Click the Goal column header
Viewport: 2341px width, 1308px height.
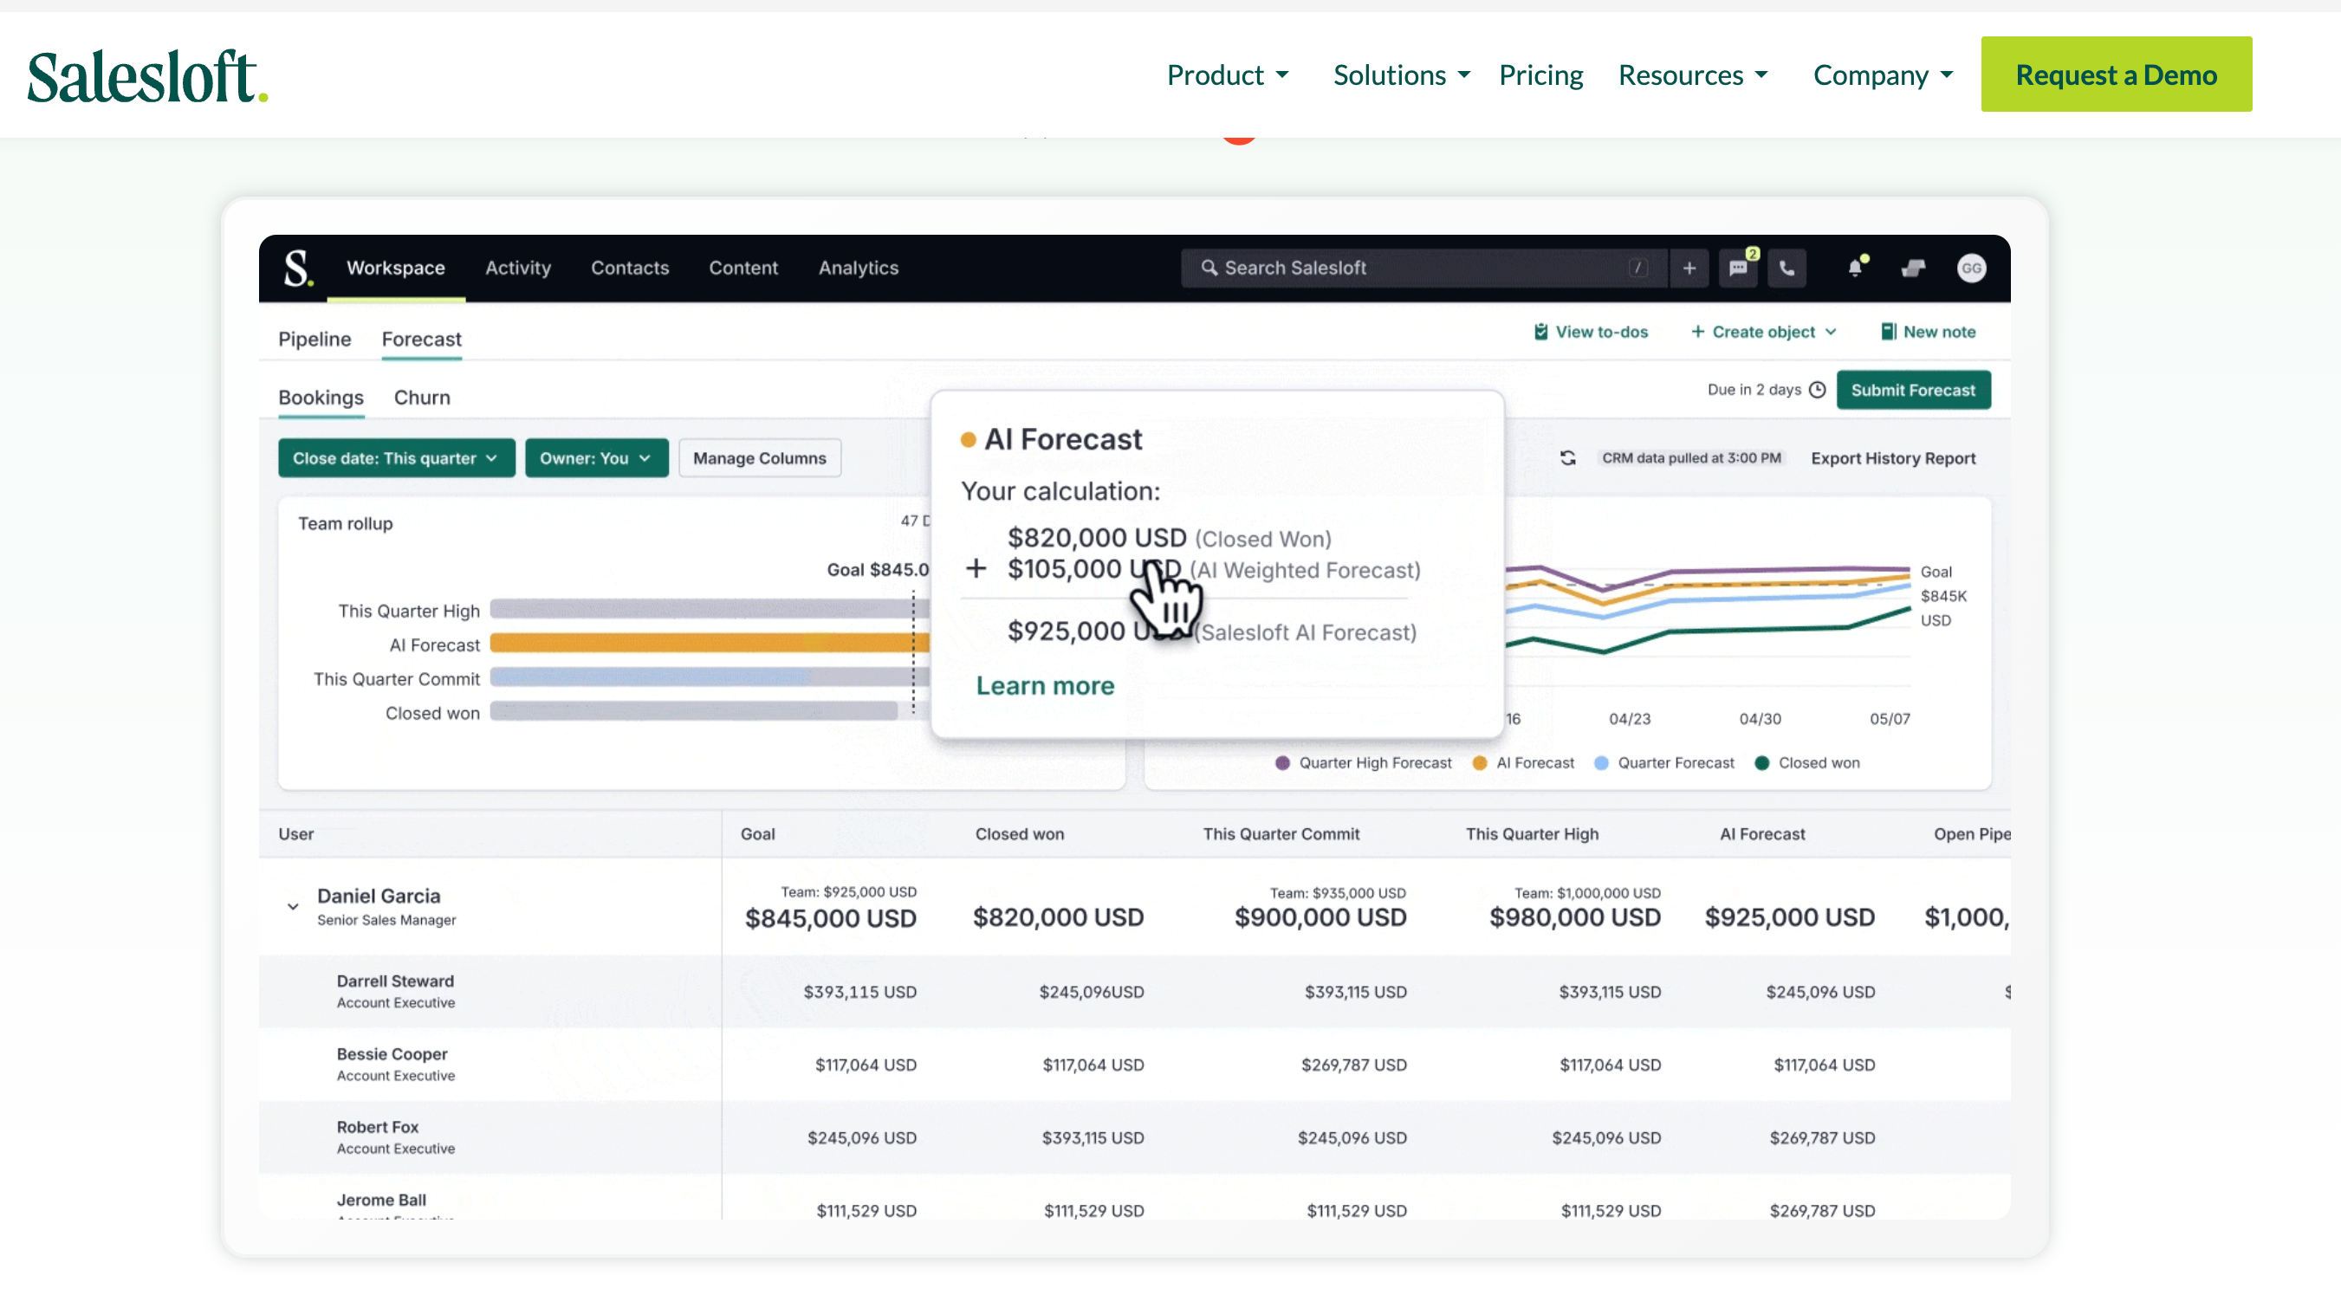pos(758,834)
